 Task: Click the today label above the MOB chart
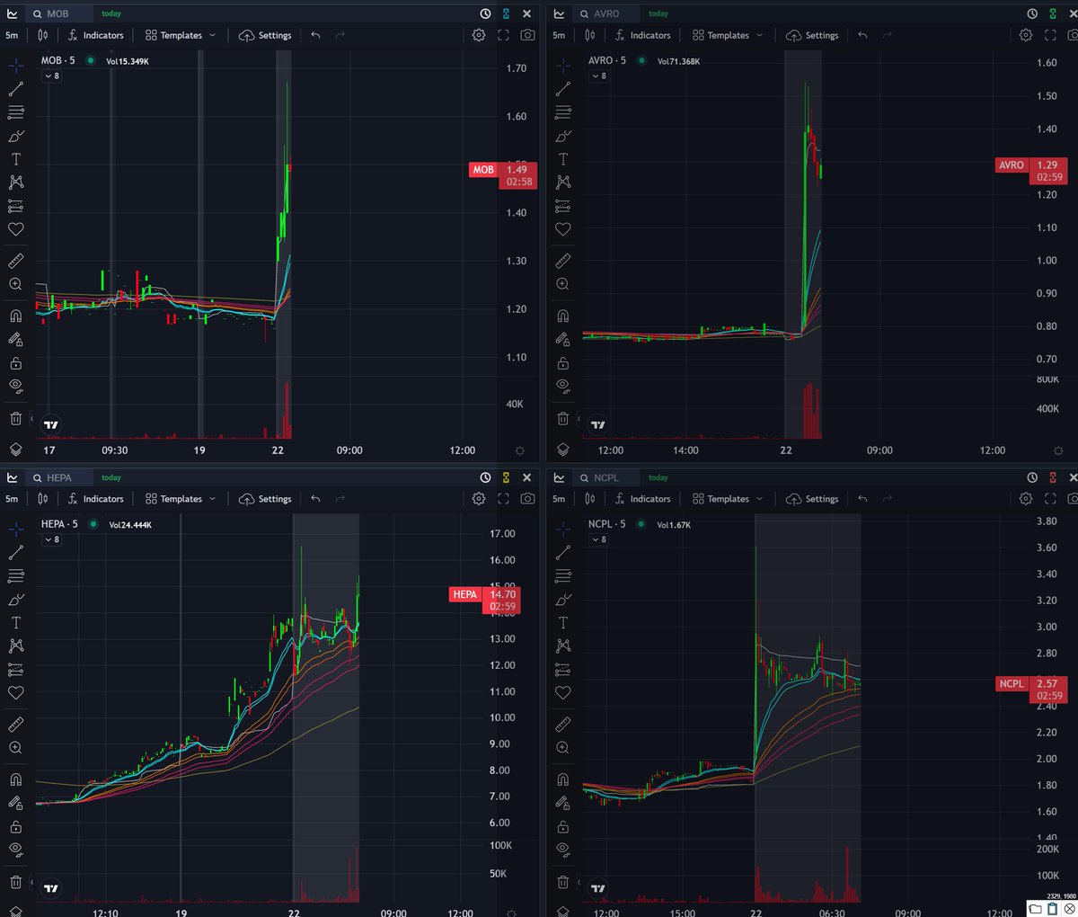(110, 13)
